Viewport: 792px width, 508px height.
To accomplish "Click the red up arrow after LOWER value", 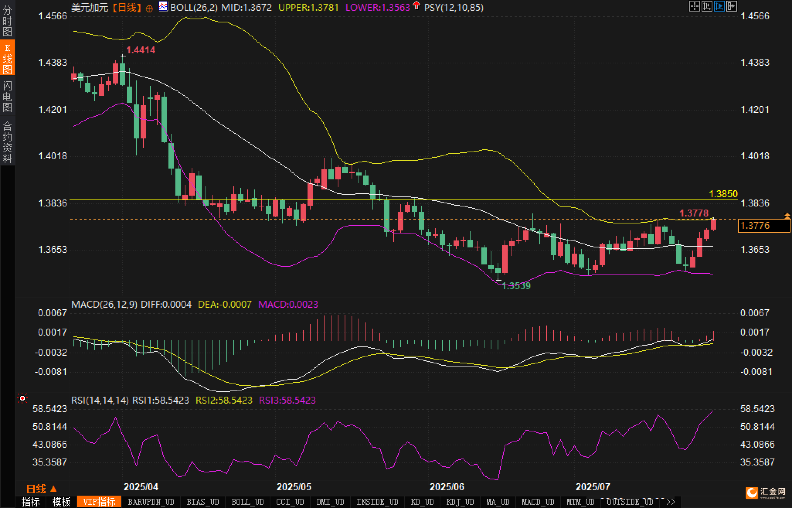I will pyautogui.click(x=416, y=5).
